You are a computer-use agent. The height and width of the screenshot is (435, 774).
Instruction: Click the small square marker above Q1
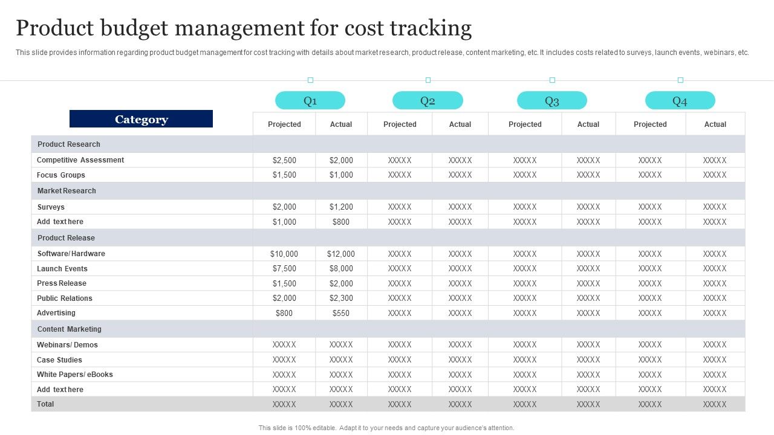coord(310,80)
